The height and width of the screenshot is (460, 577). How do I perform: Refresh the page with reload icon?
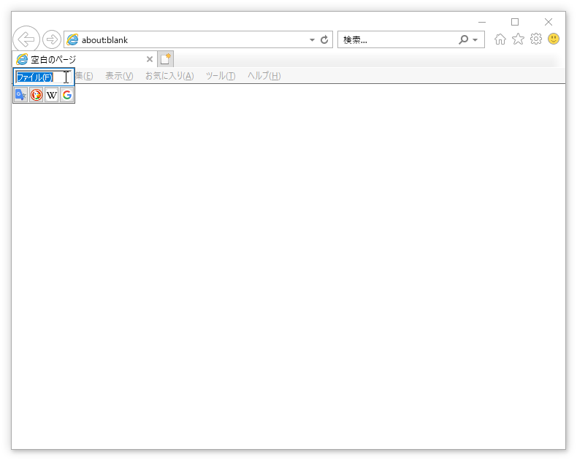click(324, 39)
